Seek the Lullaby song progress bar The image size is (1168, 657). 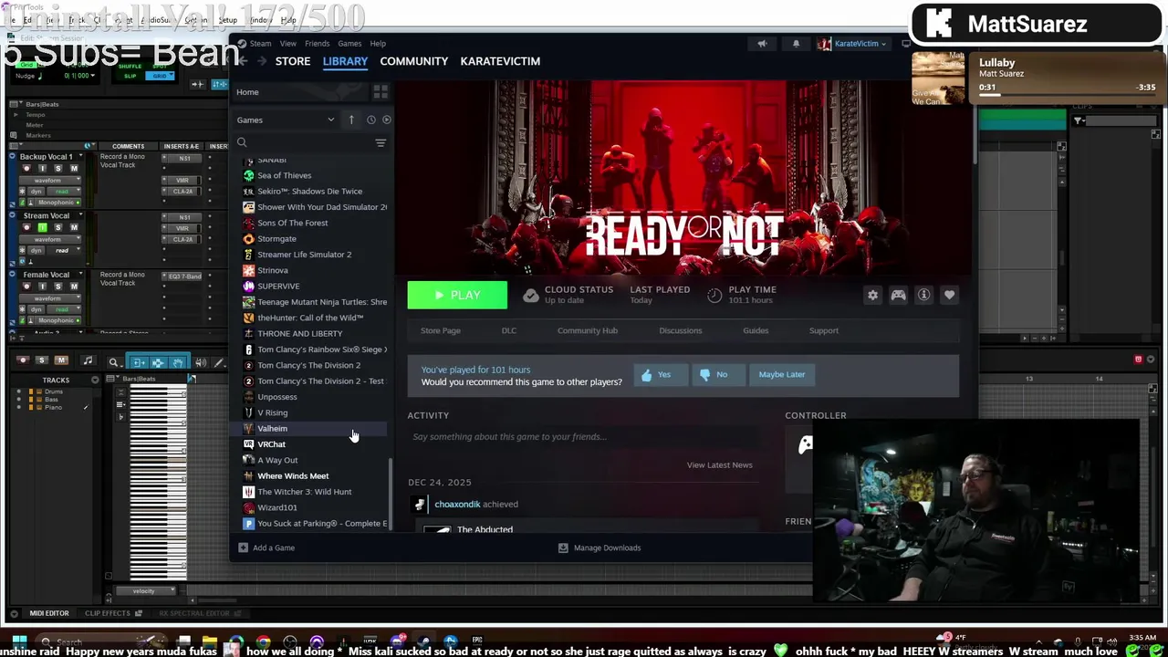1066,95
